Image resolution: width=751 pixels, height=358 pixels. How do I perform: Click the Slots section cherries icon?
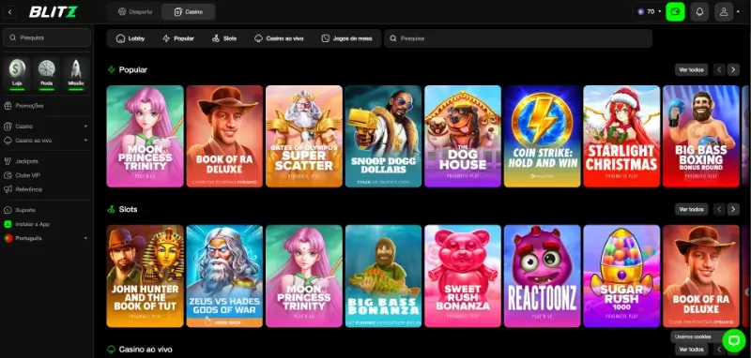coord(112,209)
